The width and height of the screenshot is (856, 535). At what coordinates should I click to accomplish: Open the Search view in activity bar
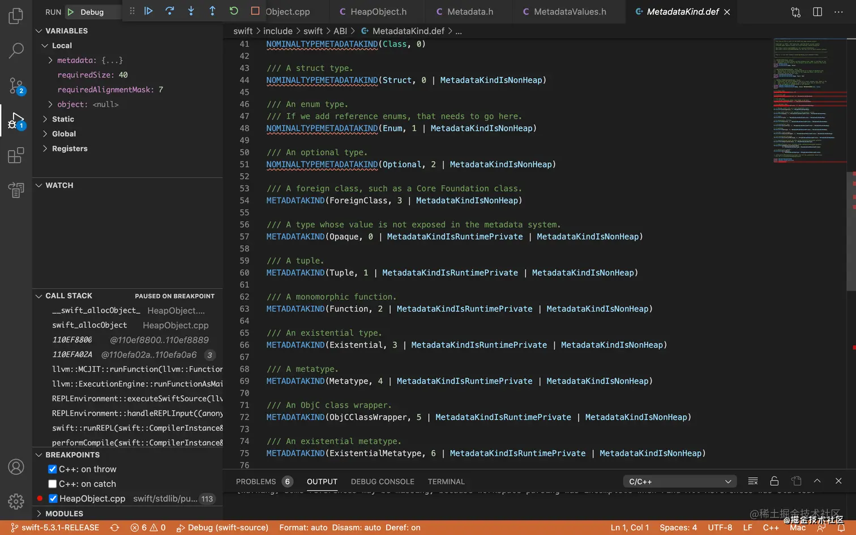(x=16, y=51)
